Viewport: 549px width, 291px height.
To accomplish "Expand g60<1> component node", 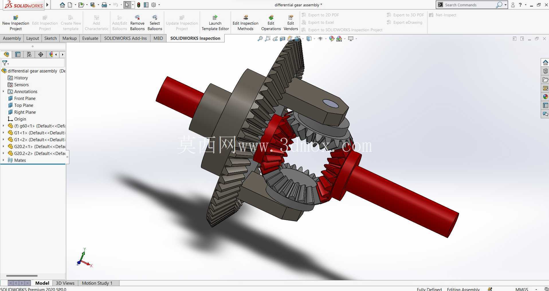I will coord(3,126).
